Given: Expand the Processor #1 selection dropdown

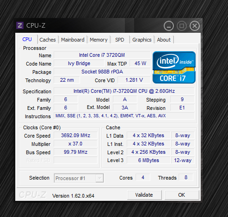Looking at the screenshot, I should coord(99,178).
